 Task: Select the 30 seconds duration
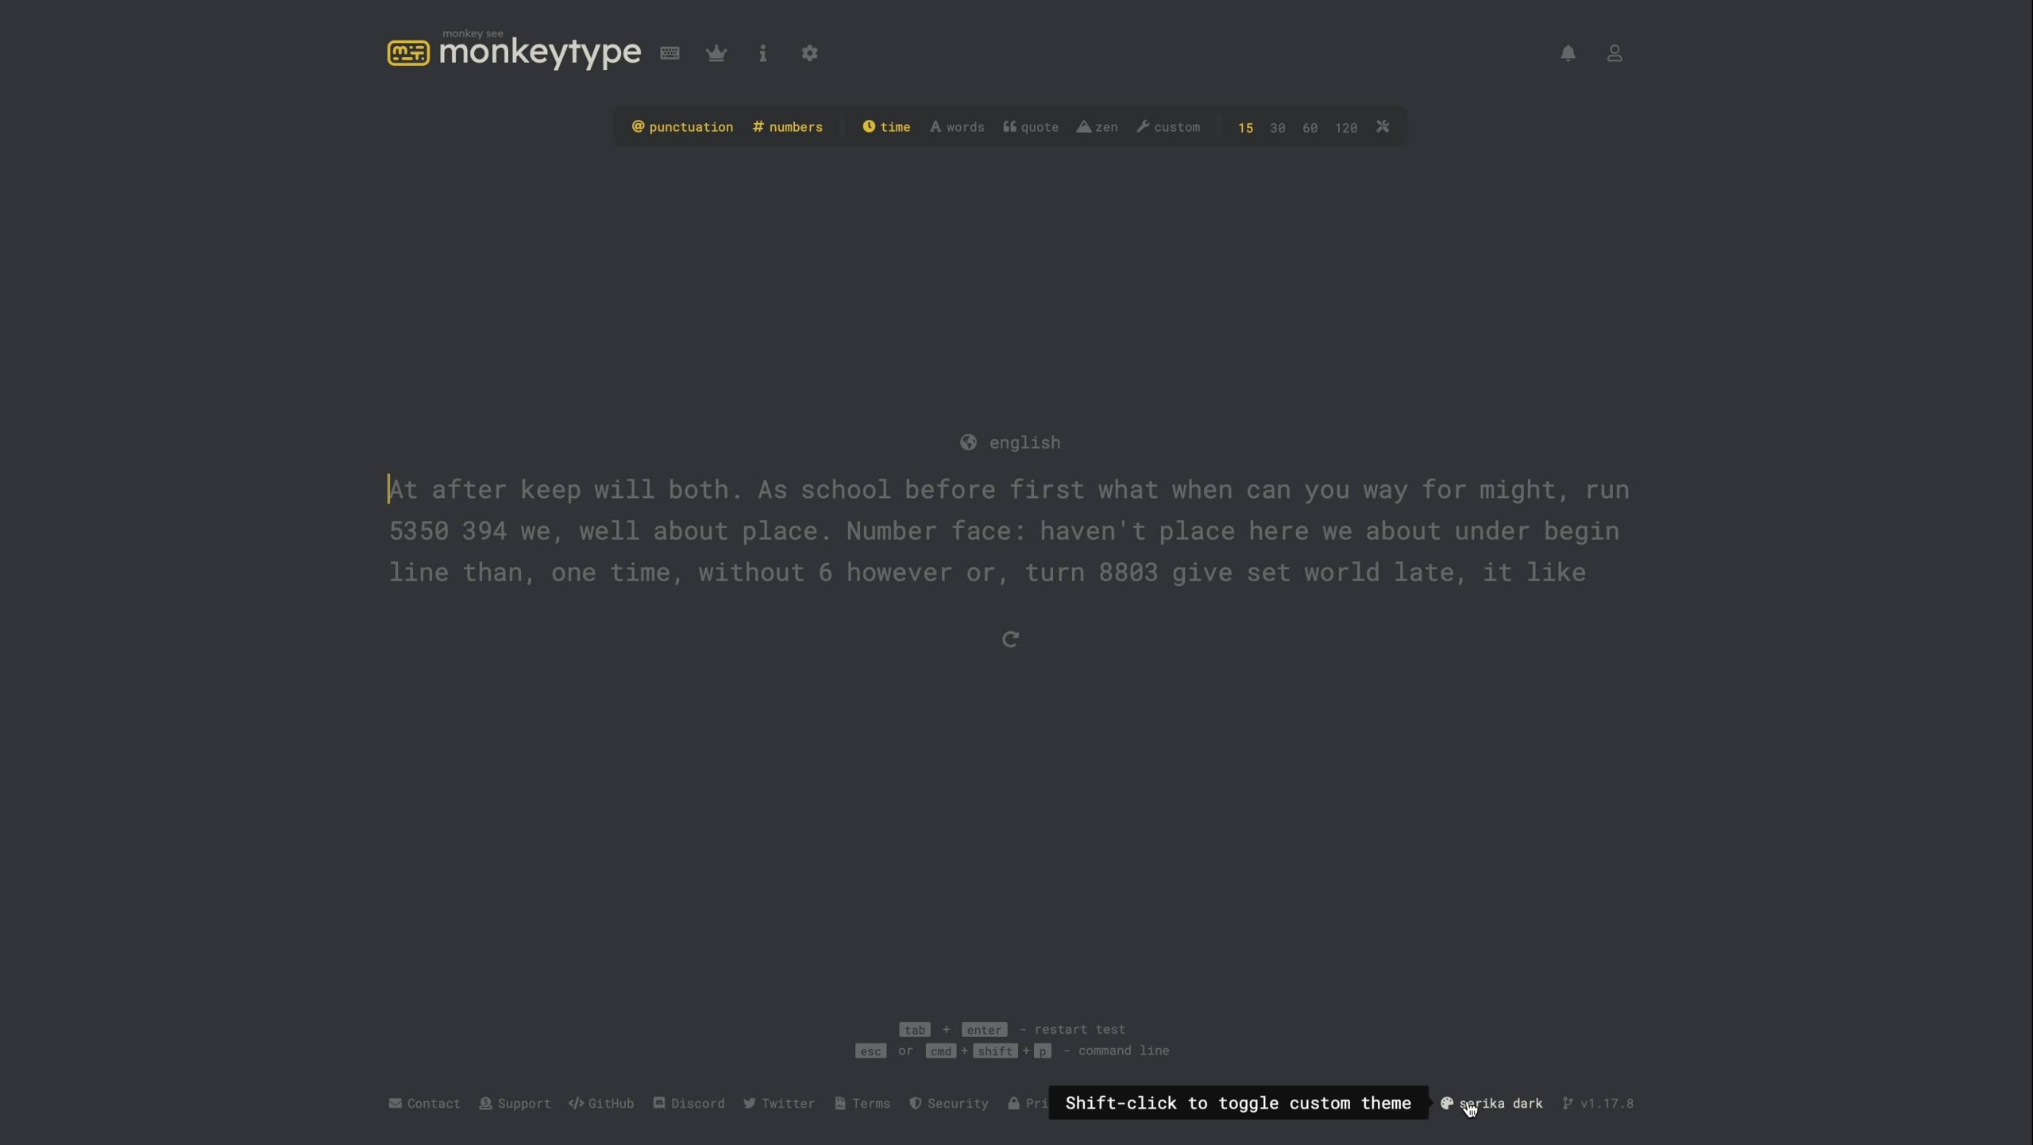(x=1277, y=128)
